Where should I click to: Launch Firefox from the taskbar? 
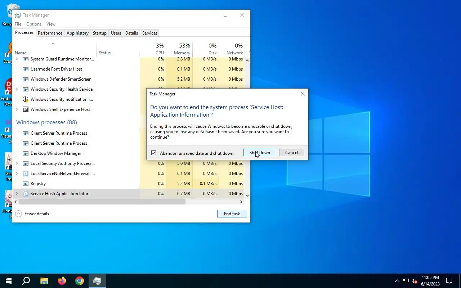point(62,281)
